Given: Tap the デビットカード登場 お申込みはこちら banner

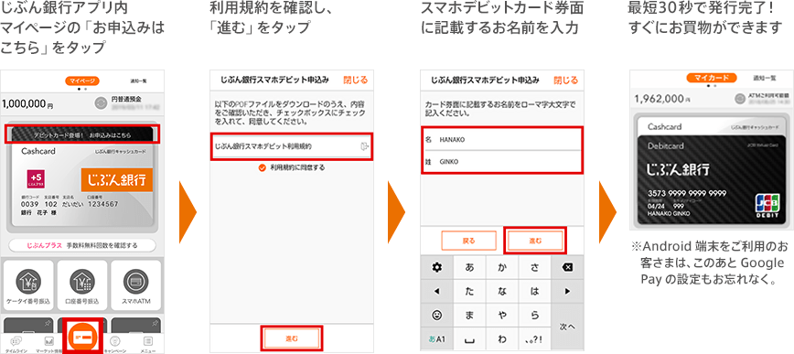Looking at the screenshot, I should (82, 134).
